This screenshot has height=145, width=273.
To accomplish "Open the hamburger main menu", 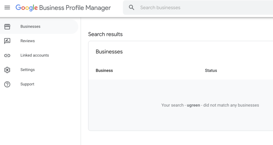I will 7,8.
